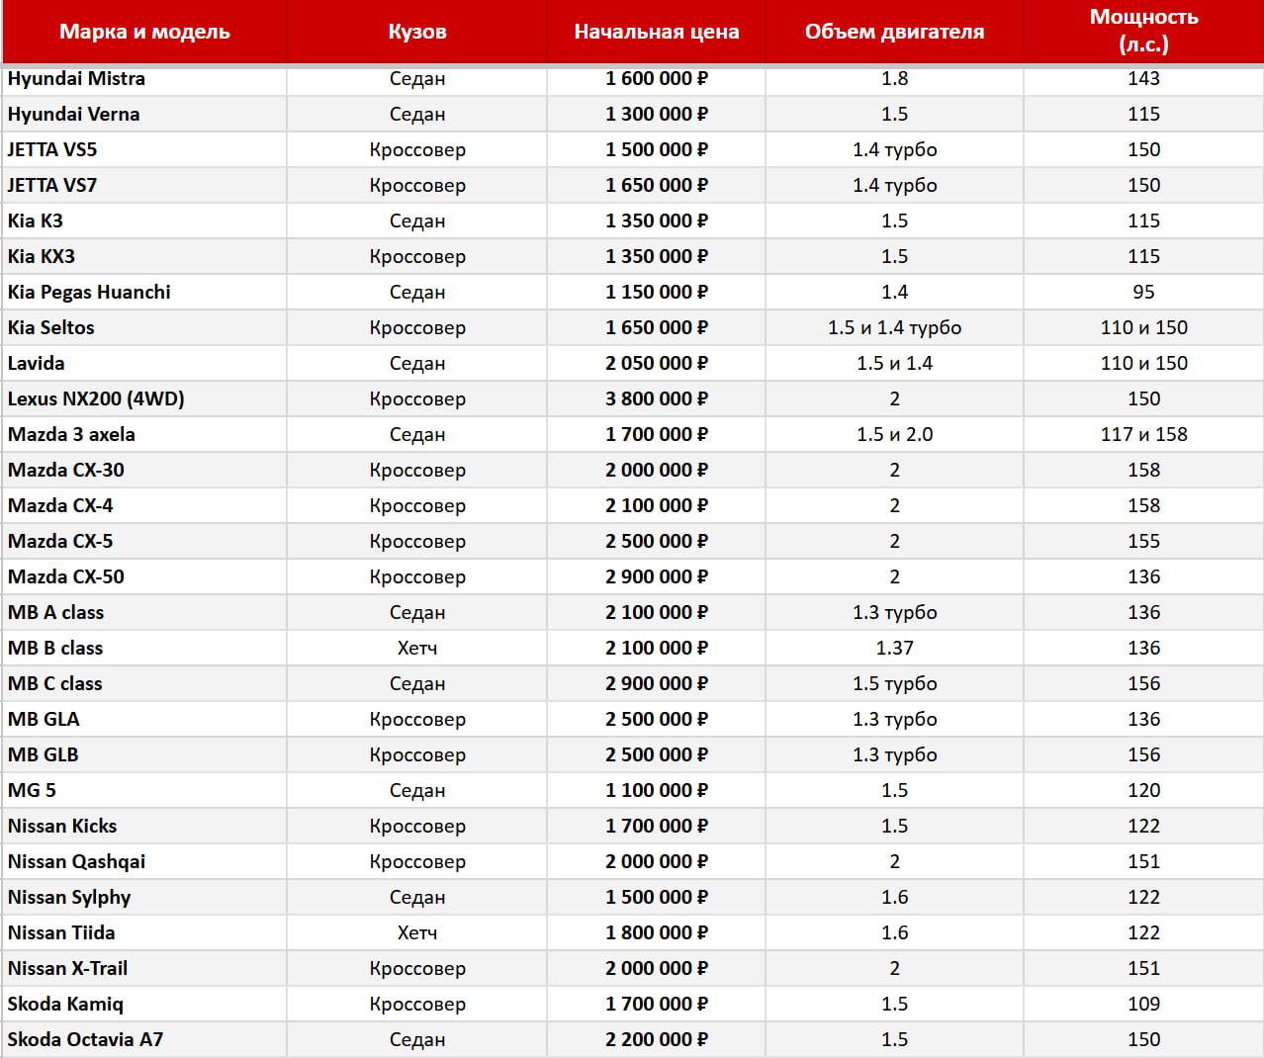Click the 1.37 engine volume cell
The image size is (1264, 1058).
(x=894, y=649)
